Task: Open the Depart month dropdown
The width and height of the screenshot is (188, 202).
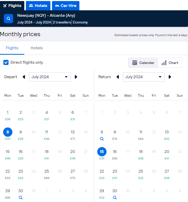Action: pyautogui.click(x=50, y=77)
